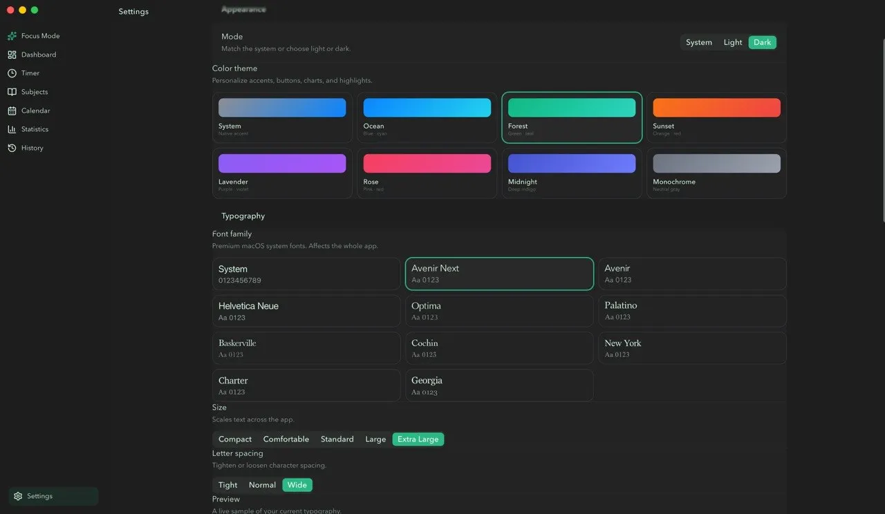Screen dimensions: 885x514
Task: Click the 'Font family' label
Action: click(232, 234)
